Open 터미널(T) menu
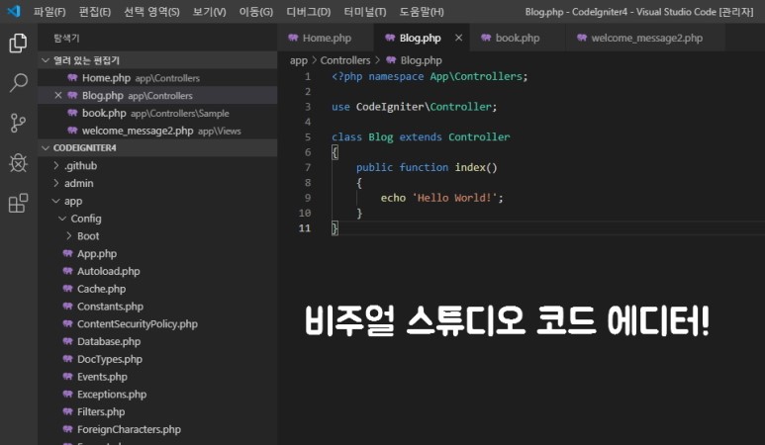 point(365,12)
